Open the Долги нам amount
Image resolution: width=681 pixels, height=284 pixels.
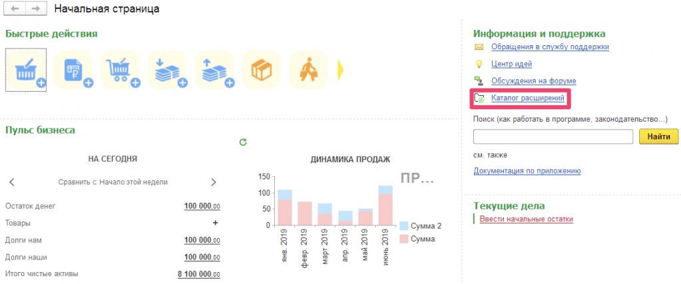[202, 240]
